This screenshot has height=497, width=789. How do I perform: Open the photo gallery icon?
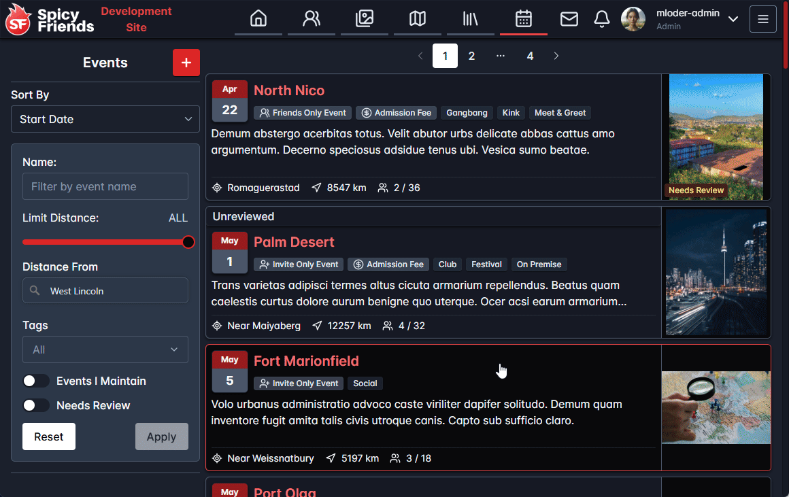click(x=365, y=19)
